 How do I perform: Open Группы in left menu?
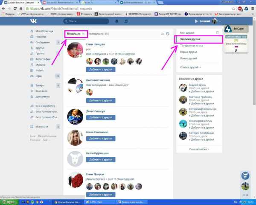tap(40, 54)
